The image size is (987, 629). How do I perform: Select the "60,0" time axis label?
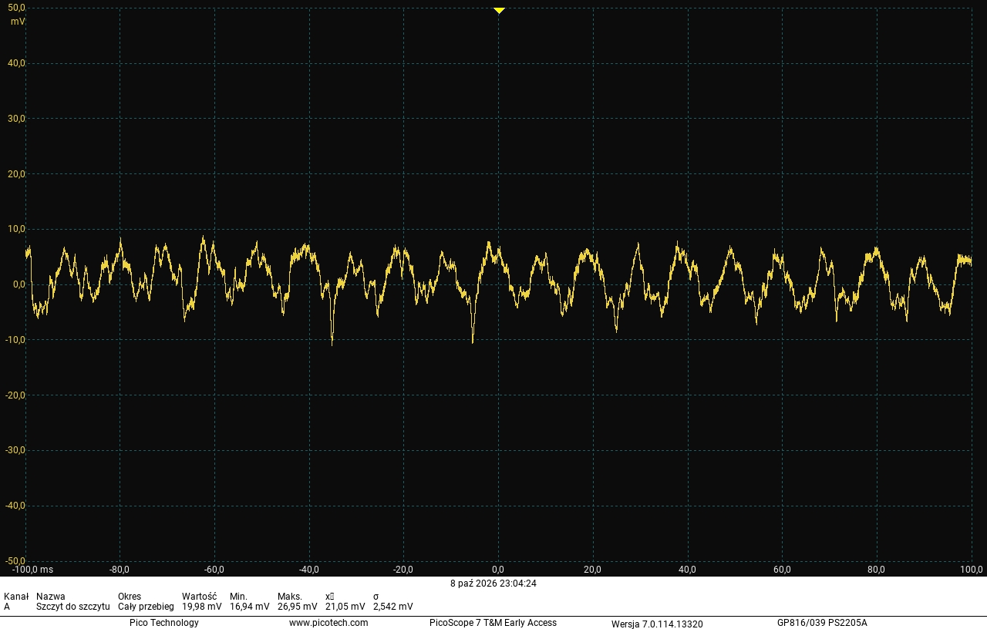point(782,570)
